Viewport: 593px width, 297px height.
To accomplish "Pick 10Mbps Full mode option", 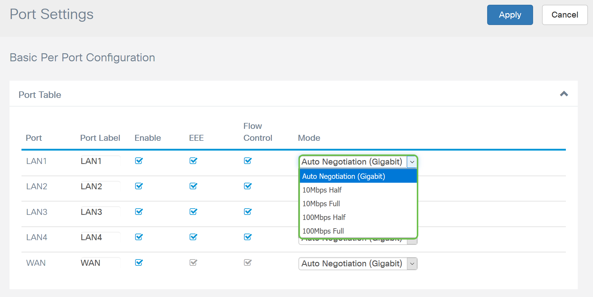I will point(321,204).
